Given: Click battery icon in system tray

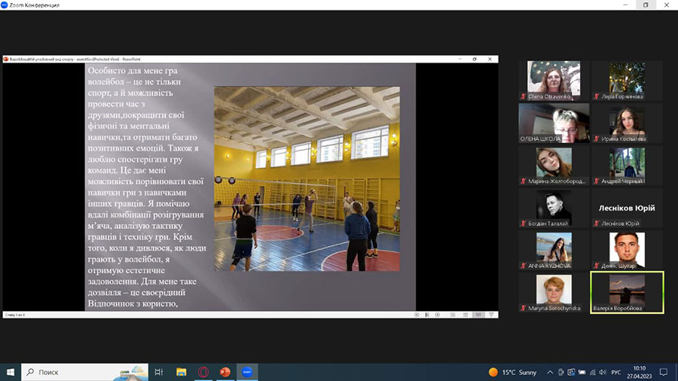Looking at the screenshot, I should click(582, 373).
